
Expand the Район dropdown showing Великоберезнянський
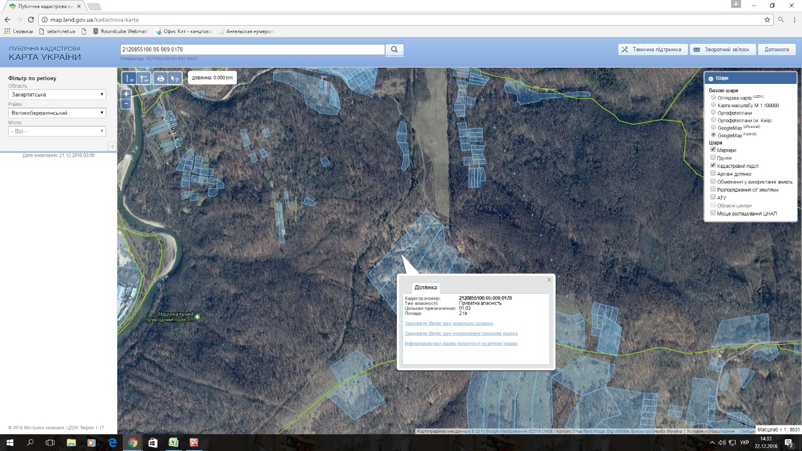[x=57, y=113]
